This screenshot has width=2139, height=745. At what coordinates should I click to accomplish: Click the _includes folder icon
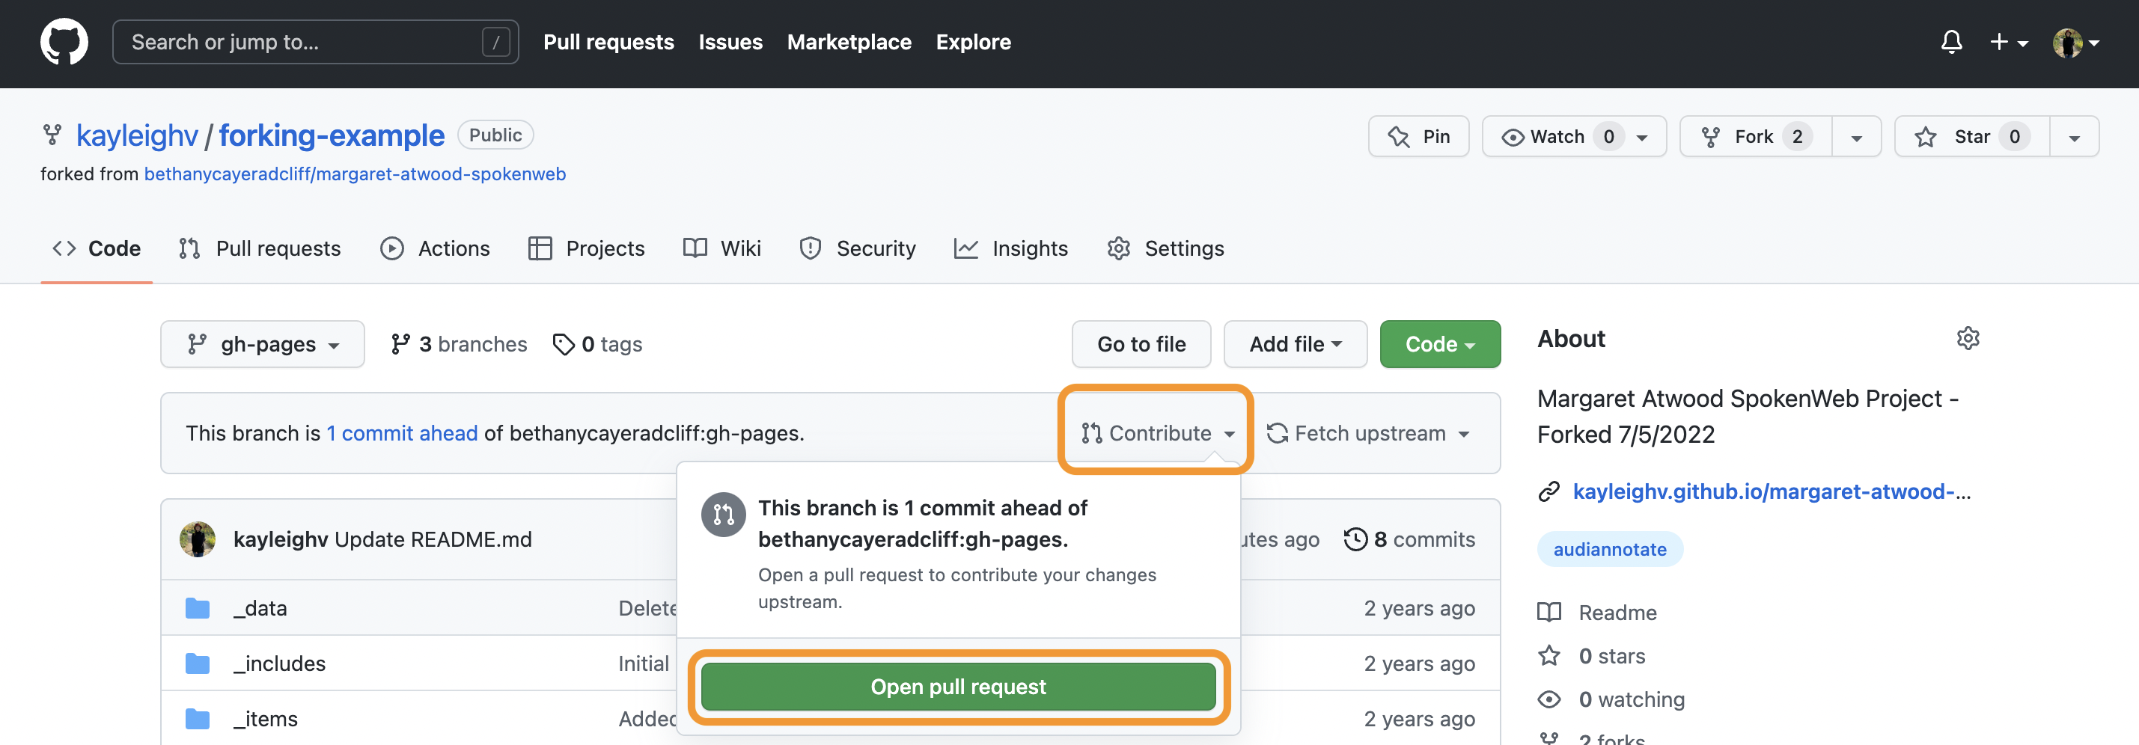(198, 663)
